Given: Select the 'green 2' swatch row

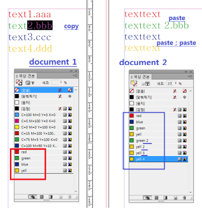Looking at the screenshot, I should [x=158, y=140].
